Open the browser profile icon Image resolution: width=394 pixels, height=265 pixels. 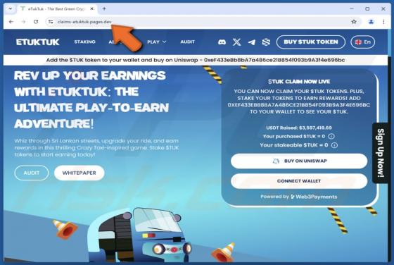tap(371, 22)
